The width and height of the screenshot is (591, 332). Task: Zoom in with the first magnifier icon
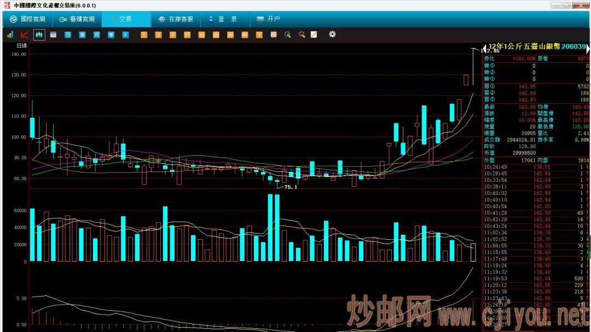click(x=288, y=34)
